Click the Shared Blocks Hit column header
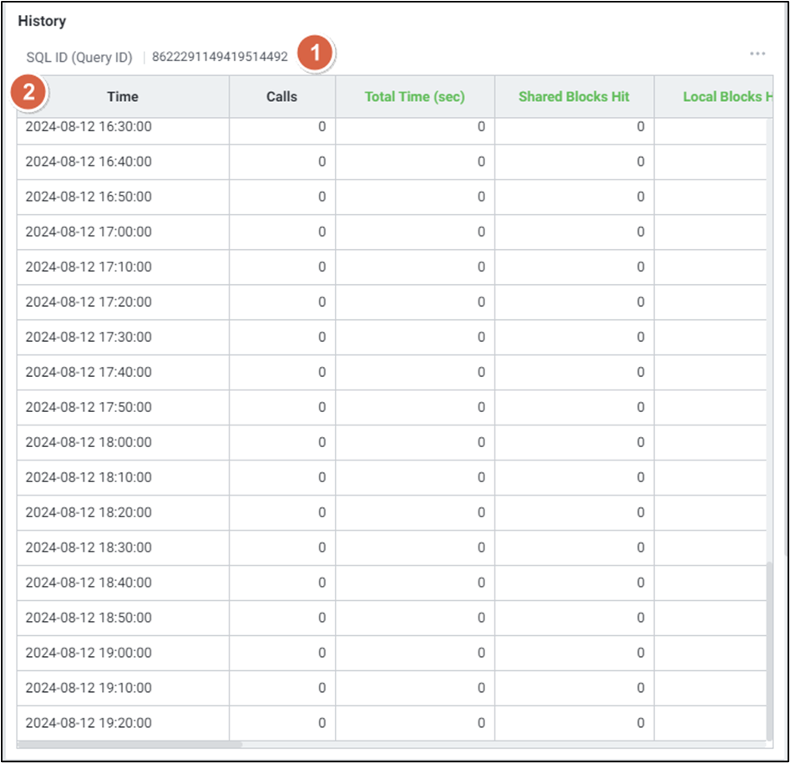 [574, 97]
